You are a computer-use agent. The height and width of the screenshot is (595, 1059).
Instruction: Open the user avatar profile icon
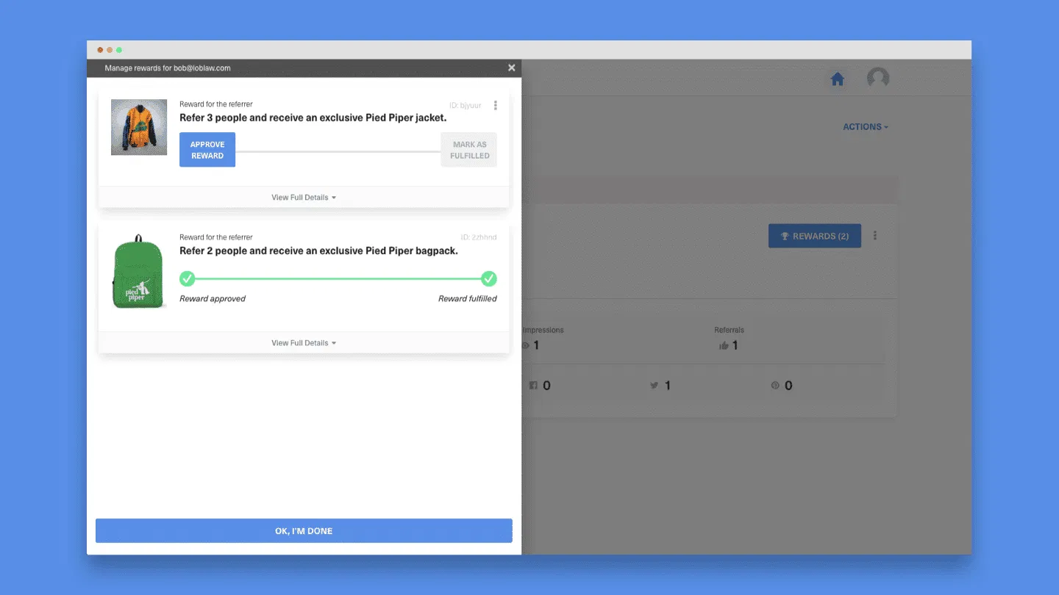[x=877, y=78]
